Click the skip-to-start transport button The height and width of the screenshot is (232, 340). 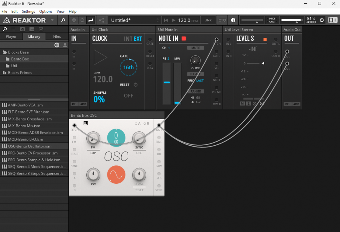[166, 20]
